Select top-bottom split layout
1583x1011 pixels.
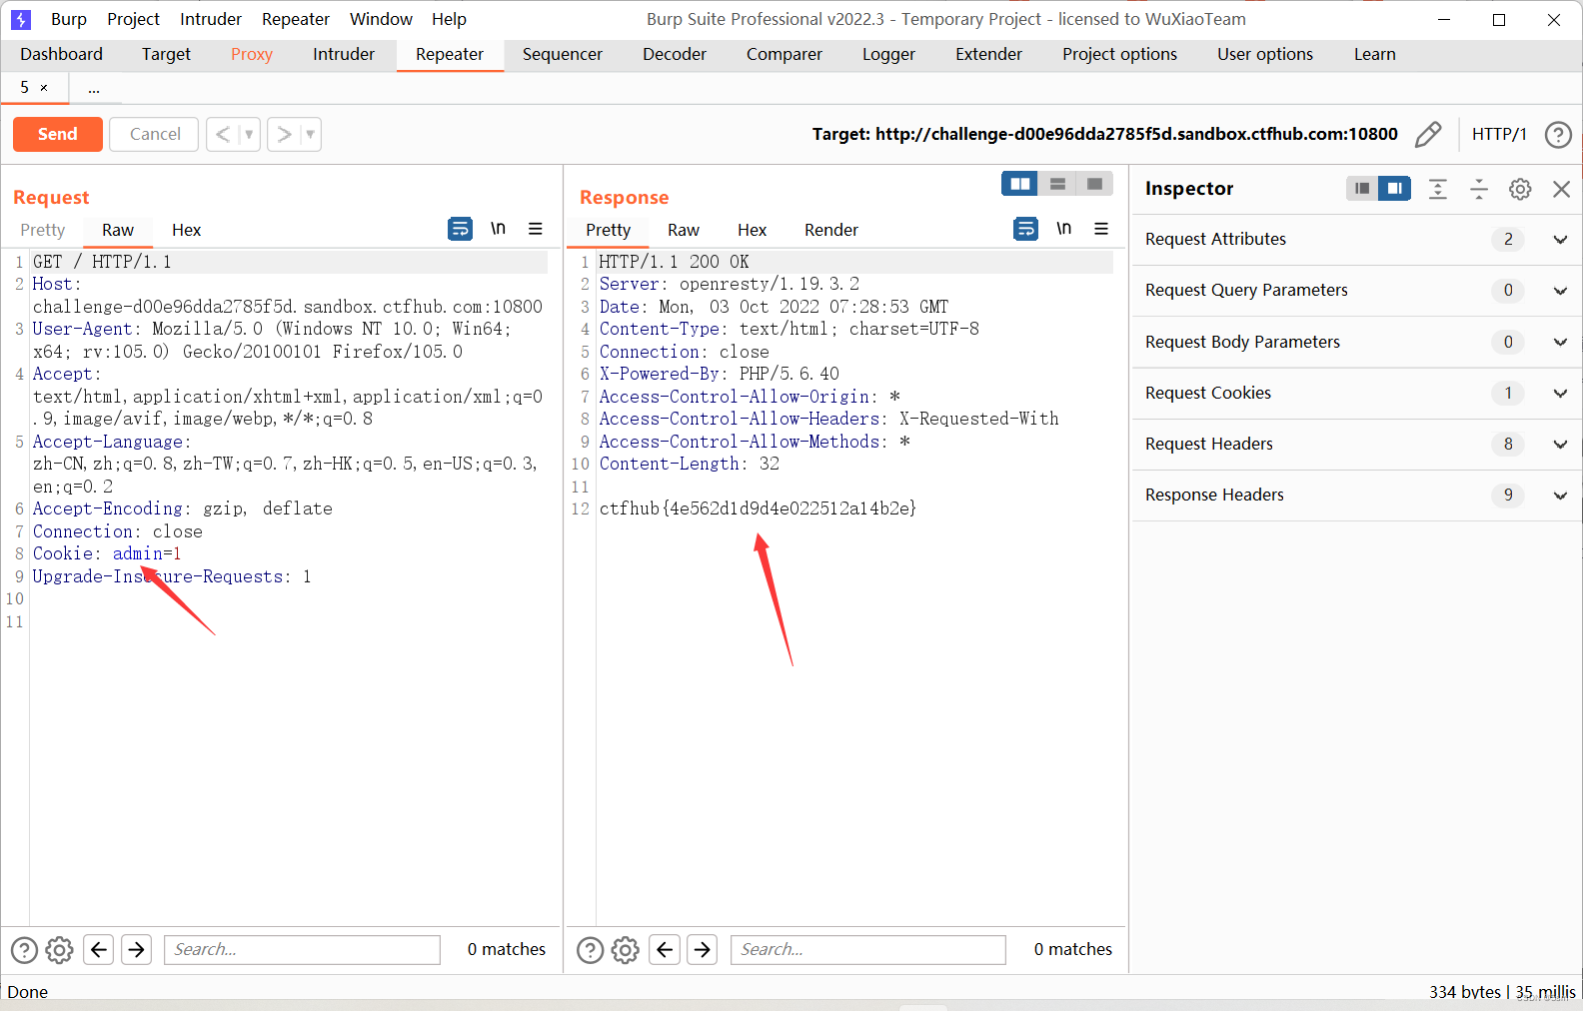pos(1057,184)
